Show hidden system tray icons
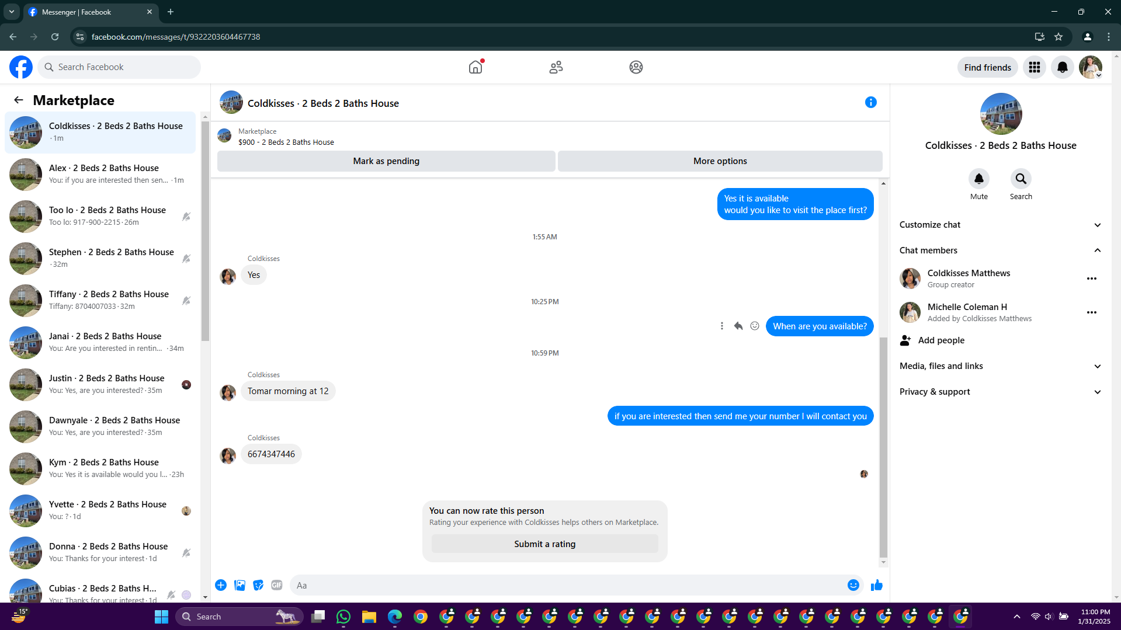Screen dimensions: 1121x630 [1017, 617]
